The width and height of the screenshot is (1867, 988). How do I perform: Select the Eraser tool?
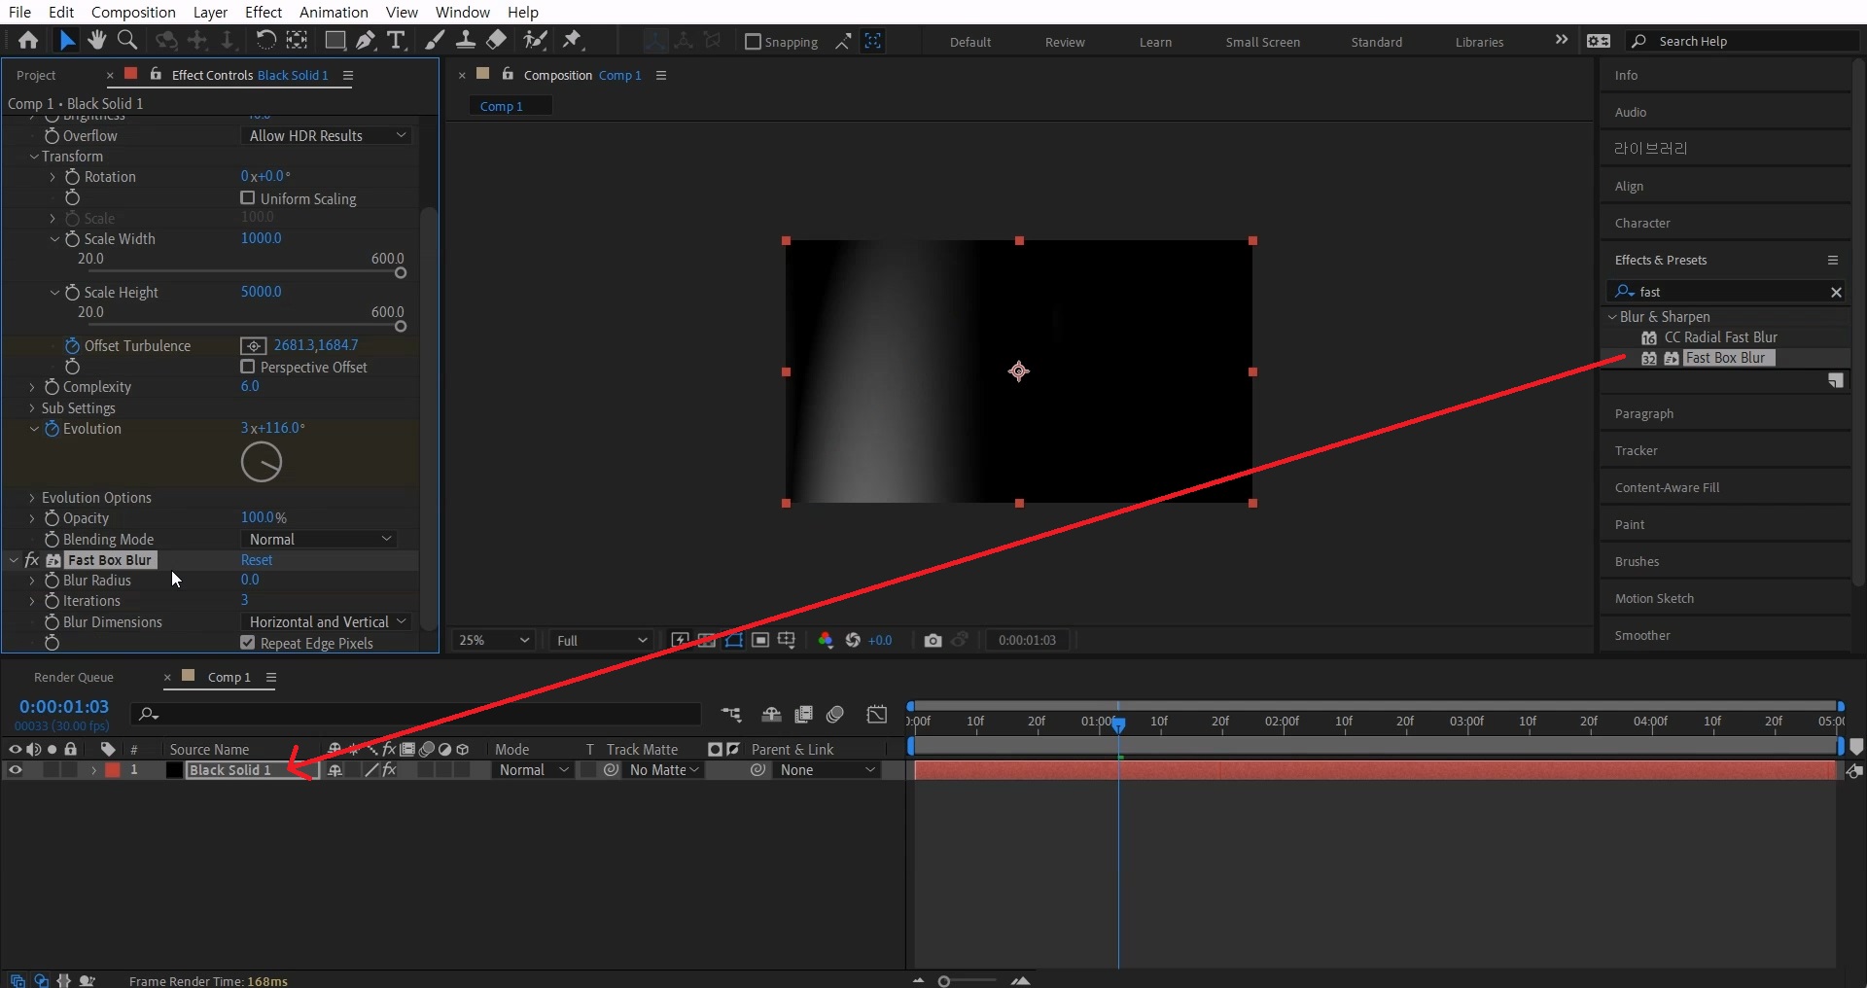click(496, 40)
